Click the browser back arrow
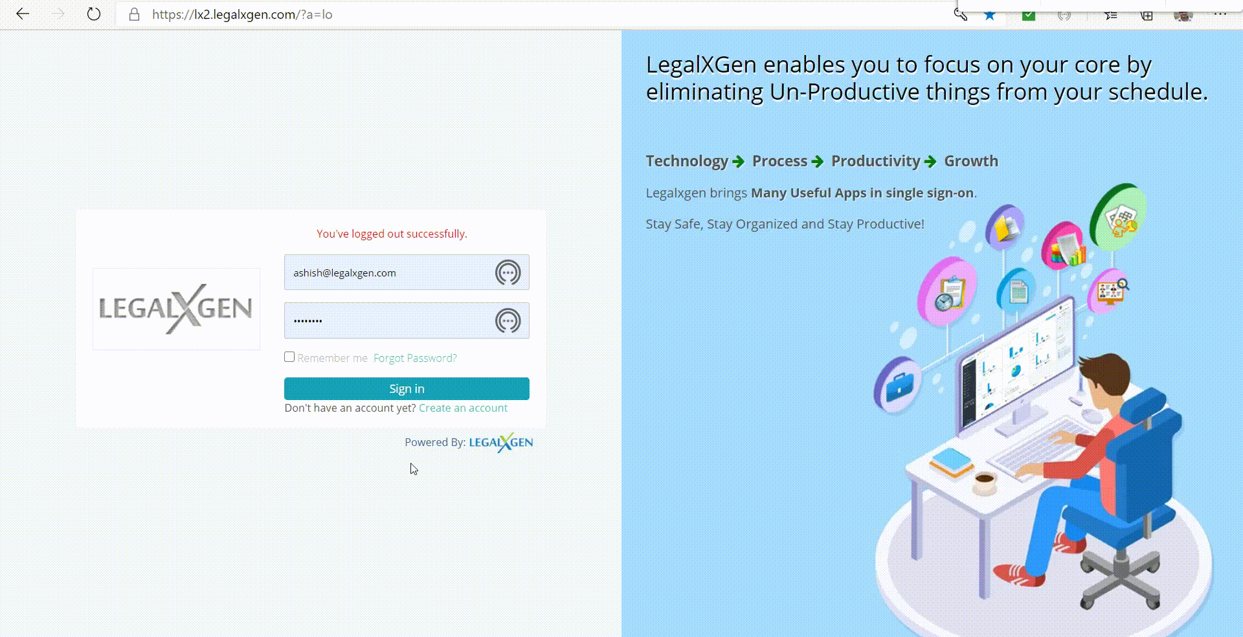This screenshot has width=1243, height=637. [x=23, y=14]
